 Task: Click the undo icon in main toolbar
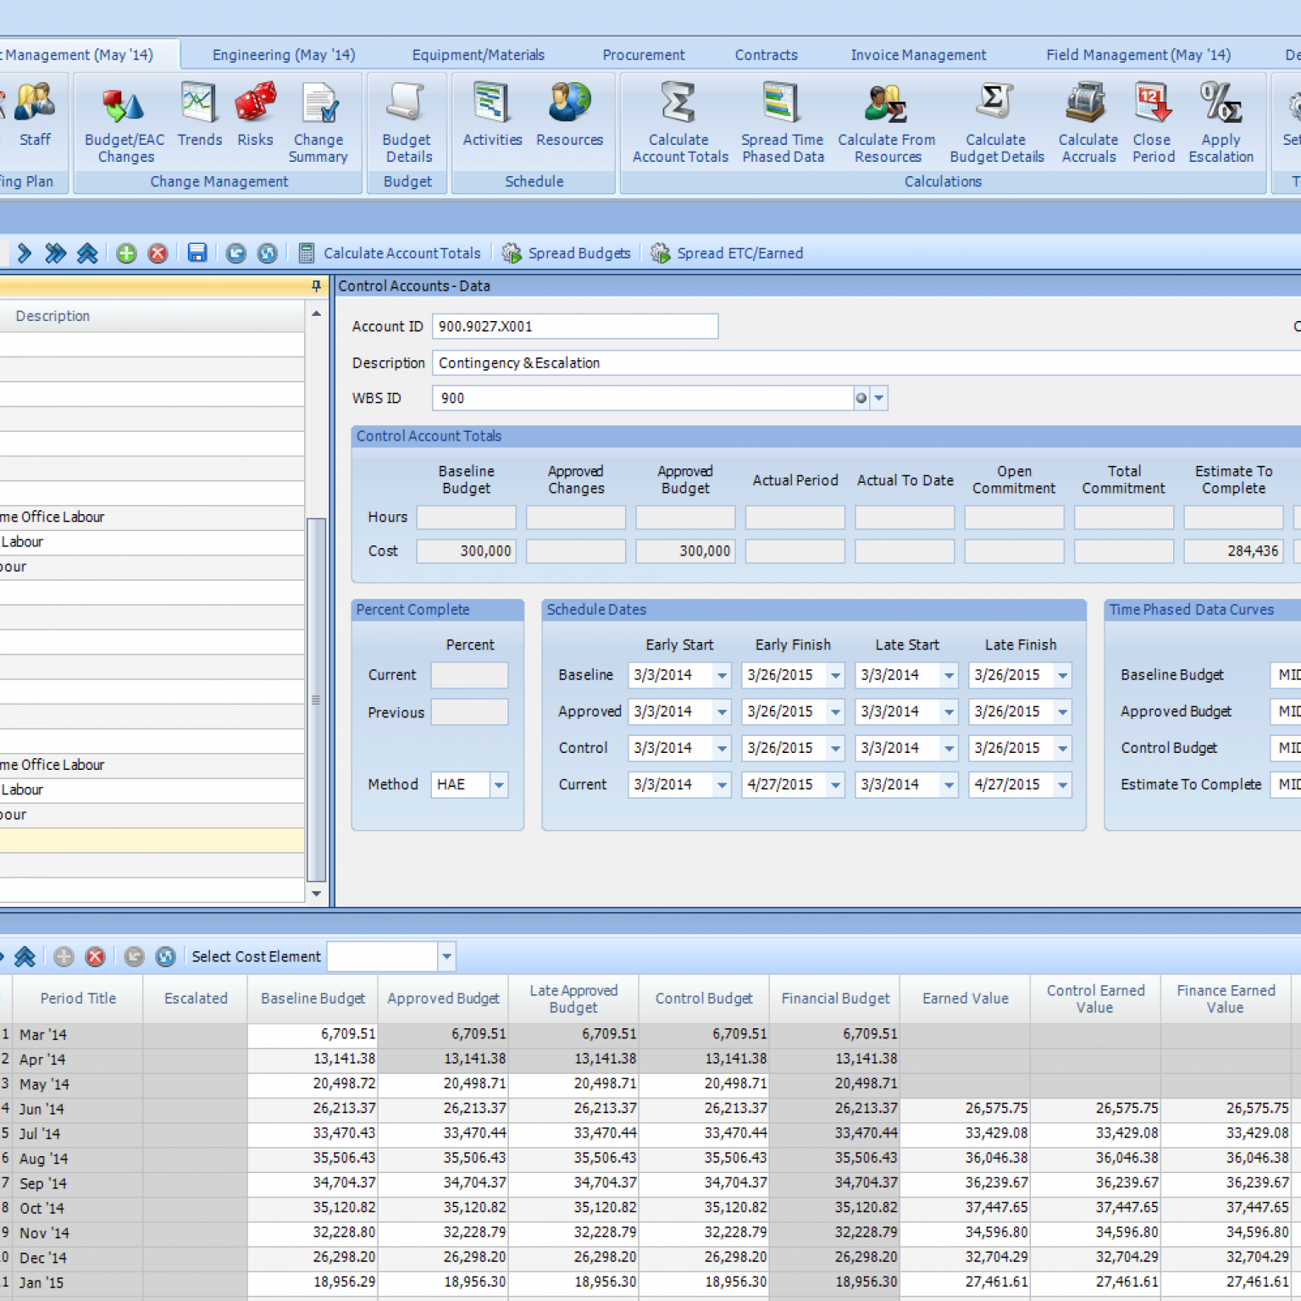click(235, 253)
